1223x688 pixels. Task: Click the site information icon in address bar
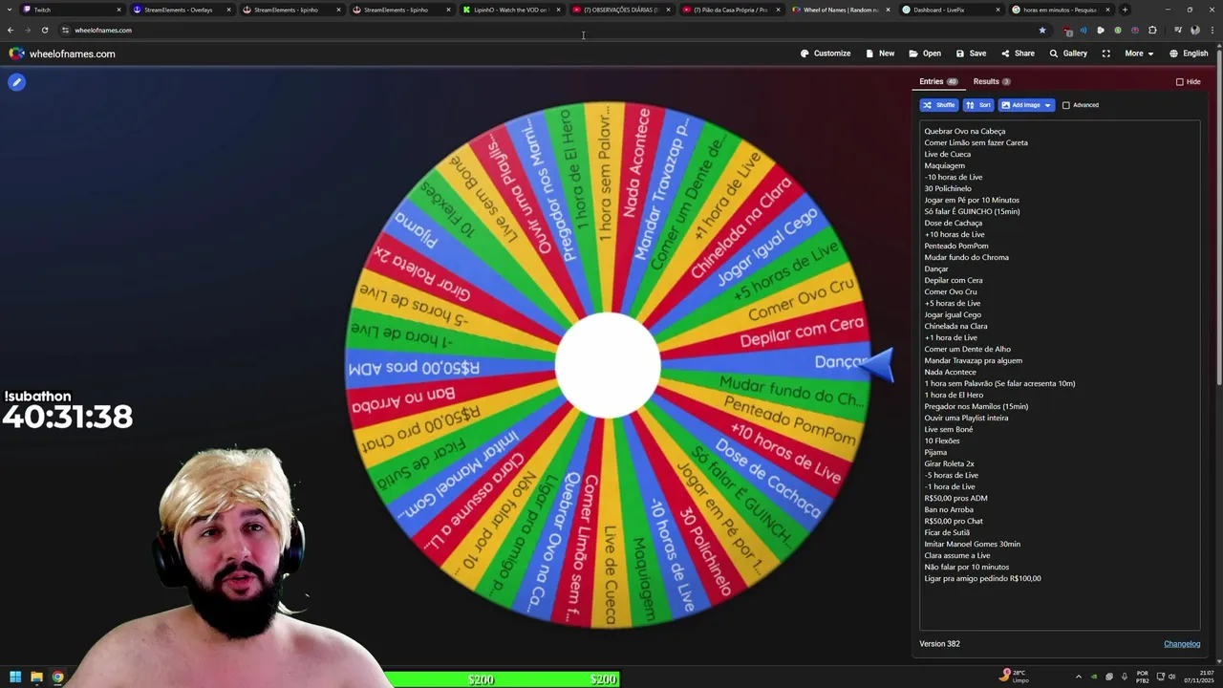[66, 31]
